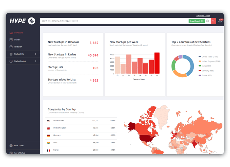Image resolution: width=230 pixels, height=167 pixels.
Task: Toggle United States legend swatch
Action: coord(200,57)
